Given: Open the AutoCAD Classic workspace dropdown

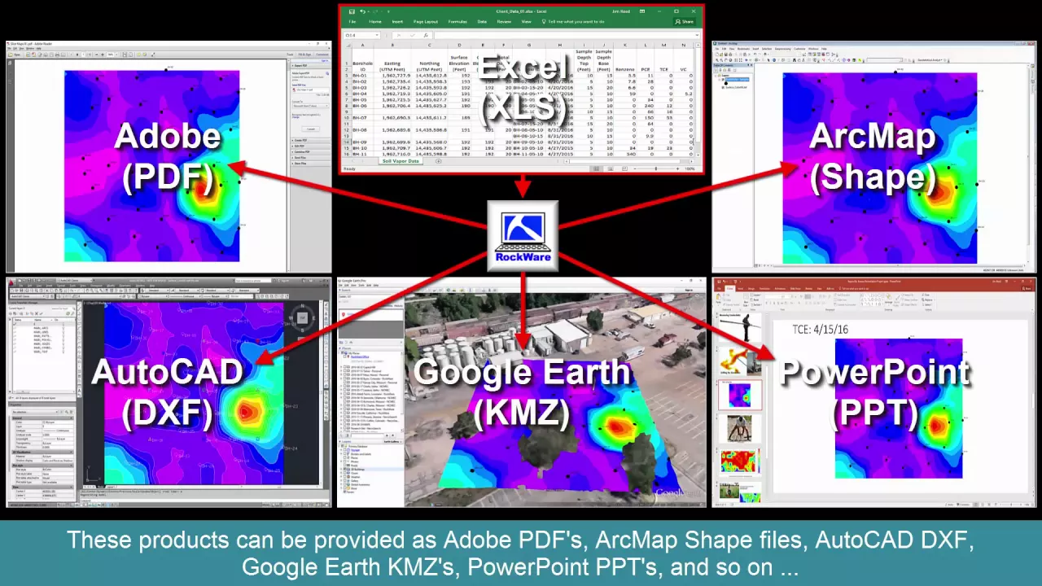Looking at the screenshot, I should (x=75, y=280).
